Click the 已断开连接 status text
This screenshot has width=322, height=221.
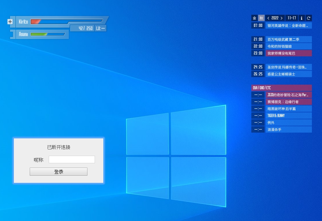click(59, 147)
